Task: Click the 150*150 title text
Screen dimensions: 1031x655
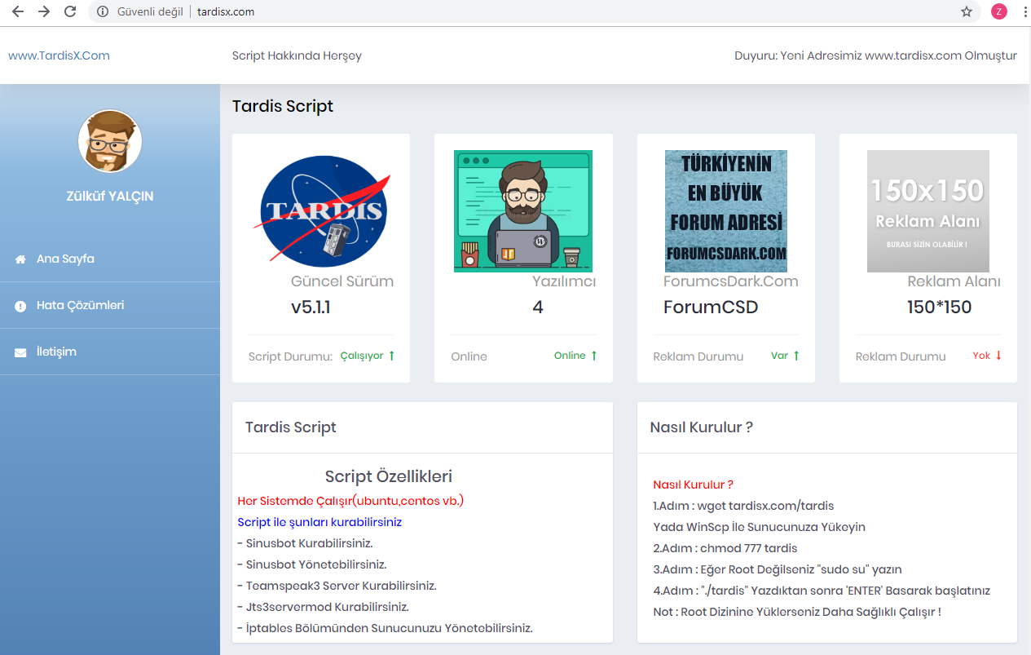Action: coord(940,308)
